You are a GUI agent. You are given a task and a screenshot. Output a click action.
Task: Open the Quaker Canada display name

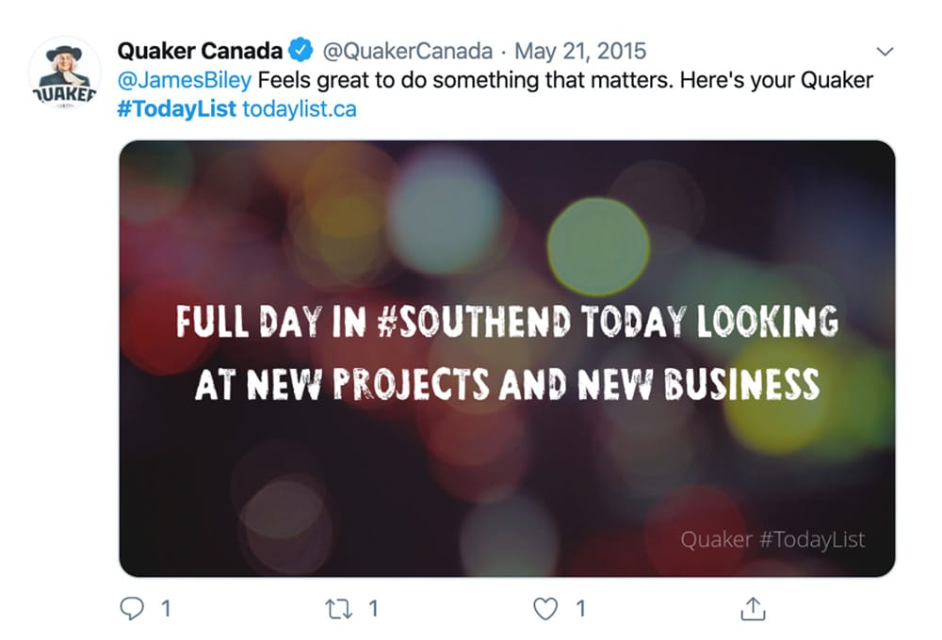199,50
